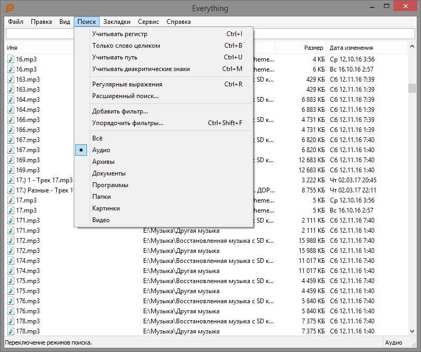Maximize the Everything window
This screenshot has height=352, width=421.
pos(387,6)
